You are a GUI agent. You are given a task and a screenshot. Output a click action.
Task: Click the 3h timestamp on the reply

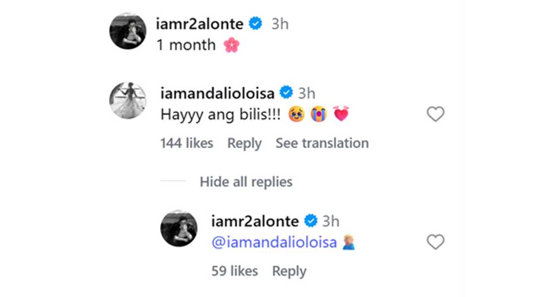click(331, 221)
